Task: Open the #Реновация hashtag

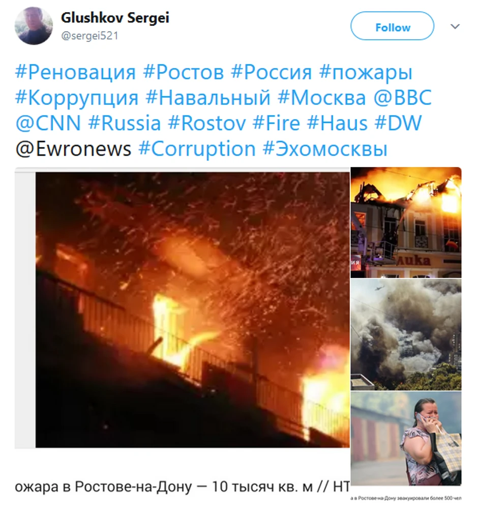Action: [x=75, y=72]
